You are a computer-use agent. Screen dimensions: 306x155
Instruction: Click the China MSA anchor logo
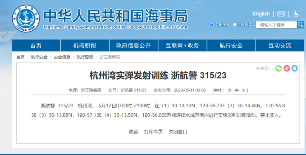point(26,19)
